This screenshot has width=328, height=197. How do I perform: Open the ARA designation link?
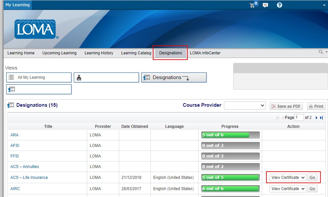(14, 135)
